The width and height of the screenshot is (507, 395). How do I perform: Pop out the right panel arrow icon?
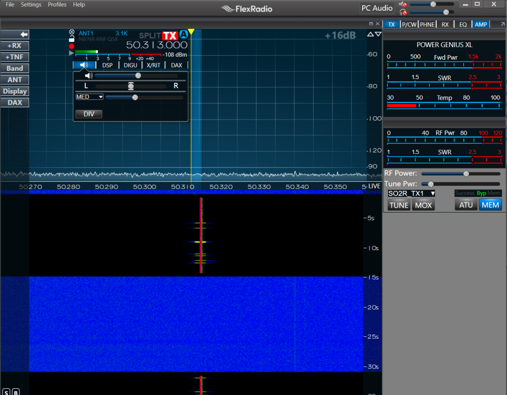point(502,24)
